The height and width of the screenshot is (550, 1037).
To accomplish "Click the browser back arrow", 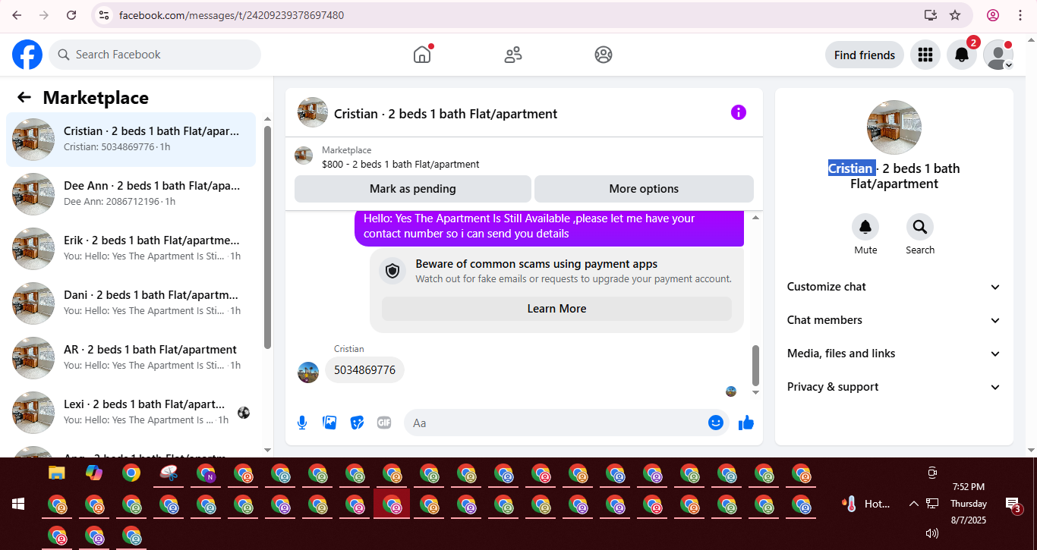I will click(17, 15).
